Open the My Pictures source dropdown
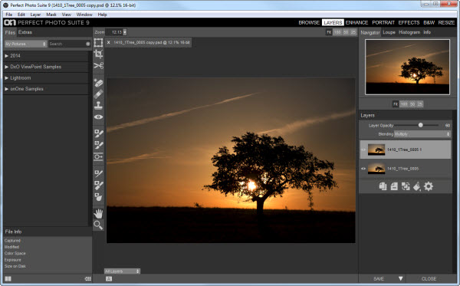The height and width of the screenshot is (286, 460). [25, 44]
